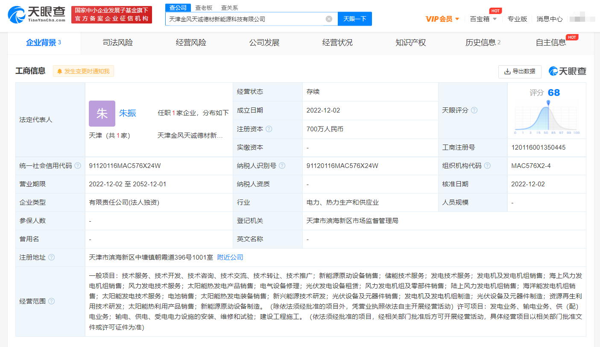Click the 天眼查 logo beside export button
Screen dimensions: 600x347
[568, 71]
